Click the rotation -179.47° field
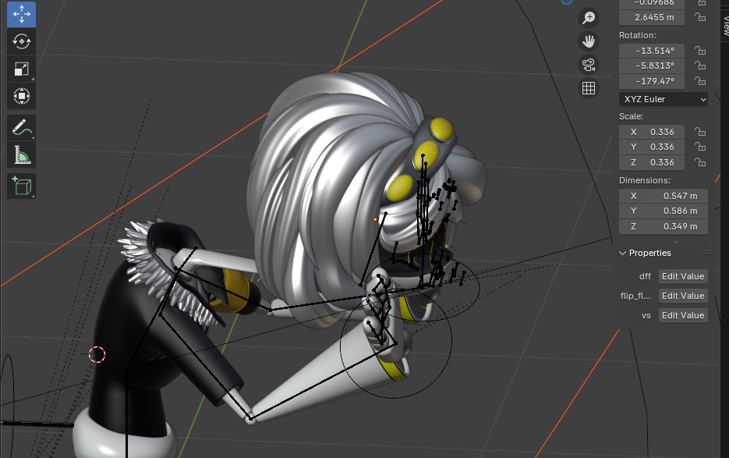 tap(651, 81)
